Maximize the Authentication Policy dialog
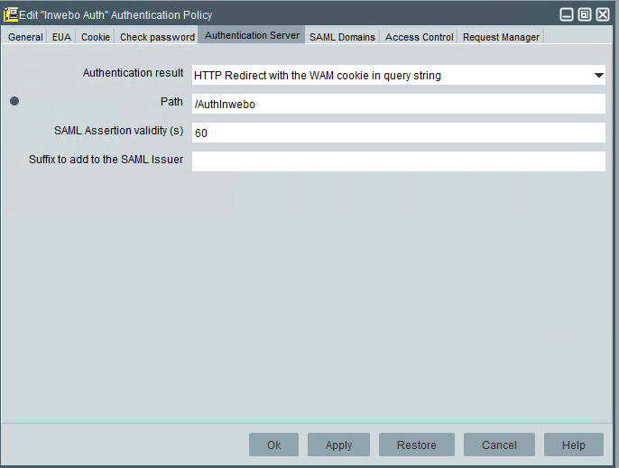The image size is (619, 468). [584, 14]
